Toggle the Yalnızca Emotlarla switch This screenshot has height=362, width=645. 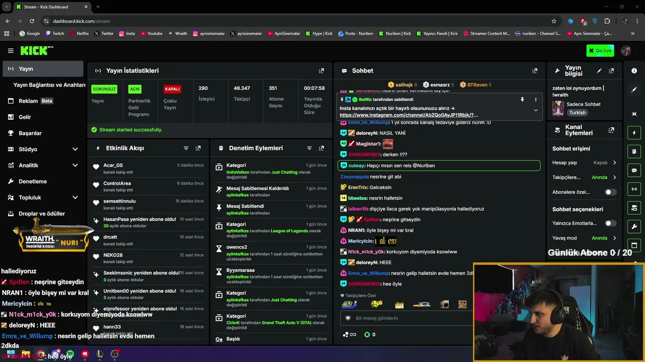[x=610, y=223]
